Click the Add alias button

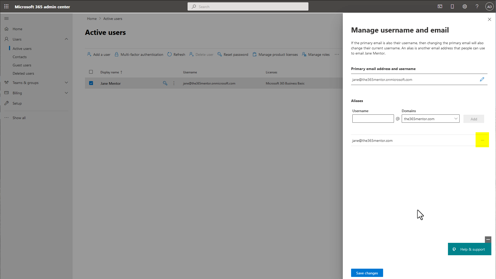[x=474, y=119]
